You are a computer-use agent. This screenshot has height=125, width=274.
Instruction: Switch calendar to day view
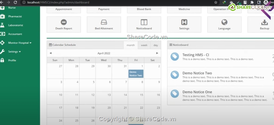156,45
